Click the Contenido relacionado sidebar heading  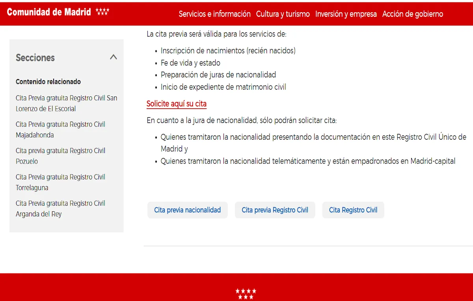[48, 81]
